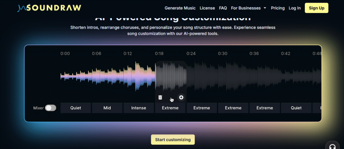
Task: Open the headphones support widget
Action: [333, 147]
